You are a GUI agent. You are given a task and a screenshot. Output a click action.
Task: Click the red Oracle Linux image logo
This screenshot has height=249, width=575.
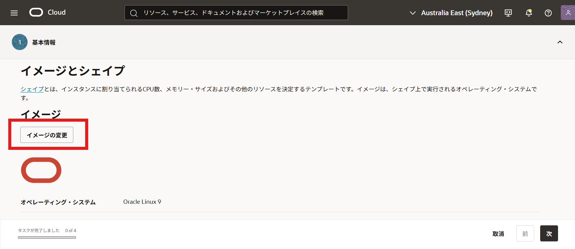[x=41, y=170]
